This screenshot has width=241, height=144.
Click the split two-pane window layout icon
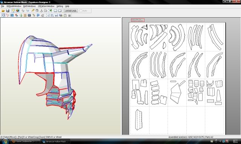pyautogui.click(x=55, y=11)
